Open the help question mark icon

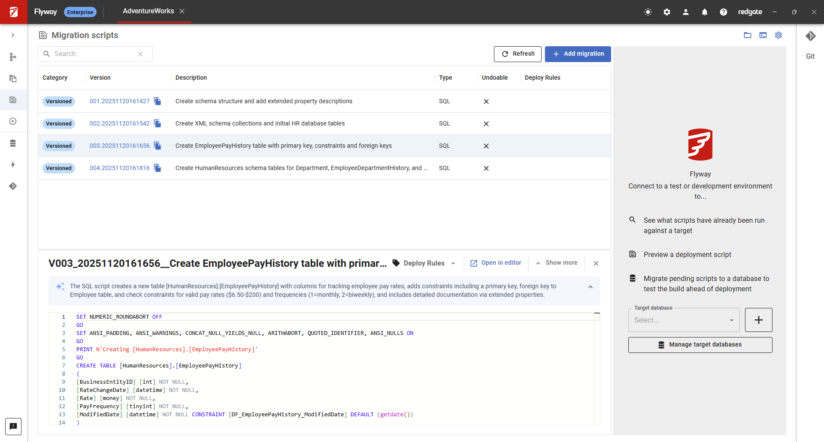pos(724,12)
